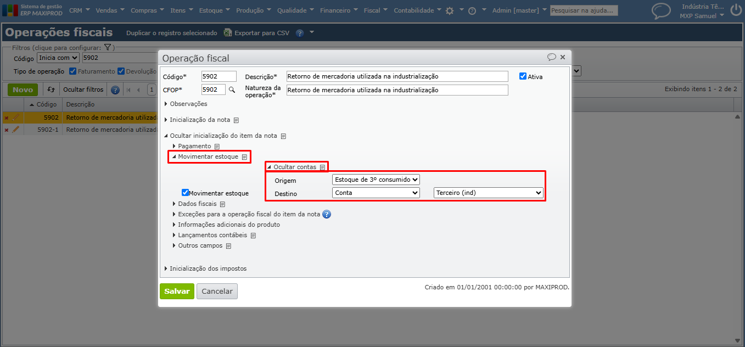Open the Estoque menu

tap(215, 10)
